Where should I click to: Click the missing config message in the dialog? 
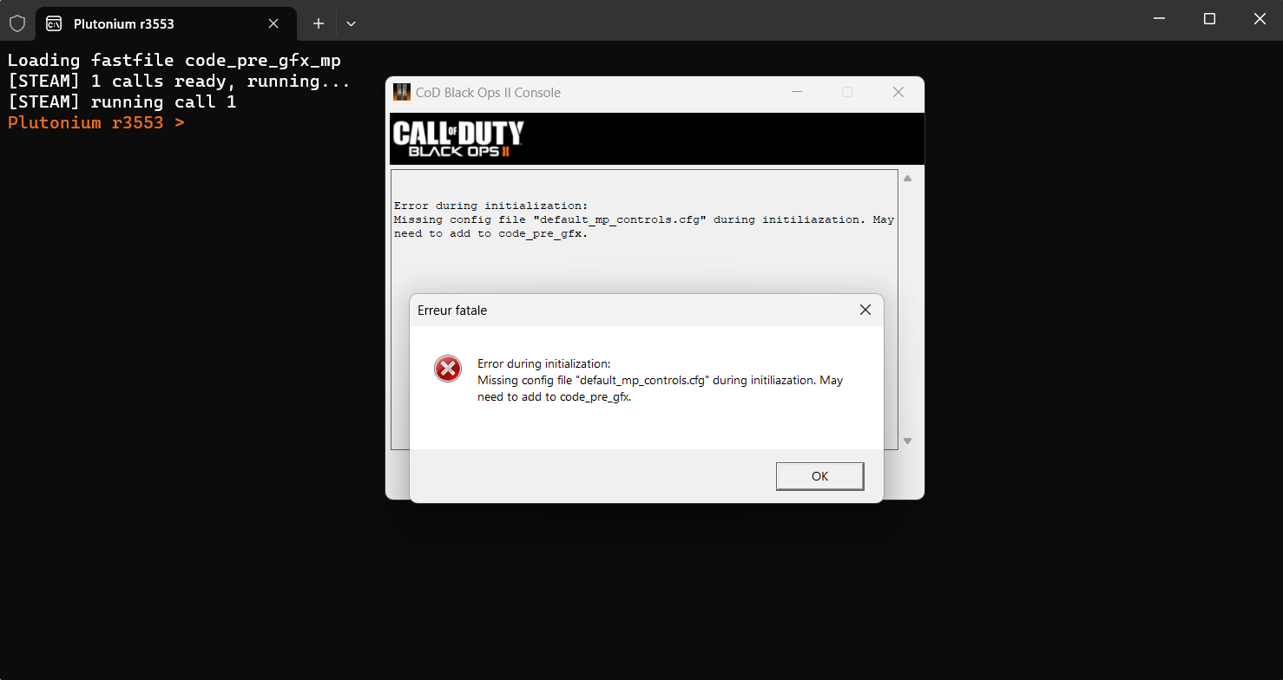pos(660,389)
